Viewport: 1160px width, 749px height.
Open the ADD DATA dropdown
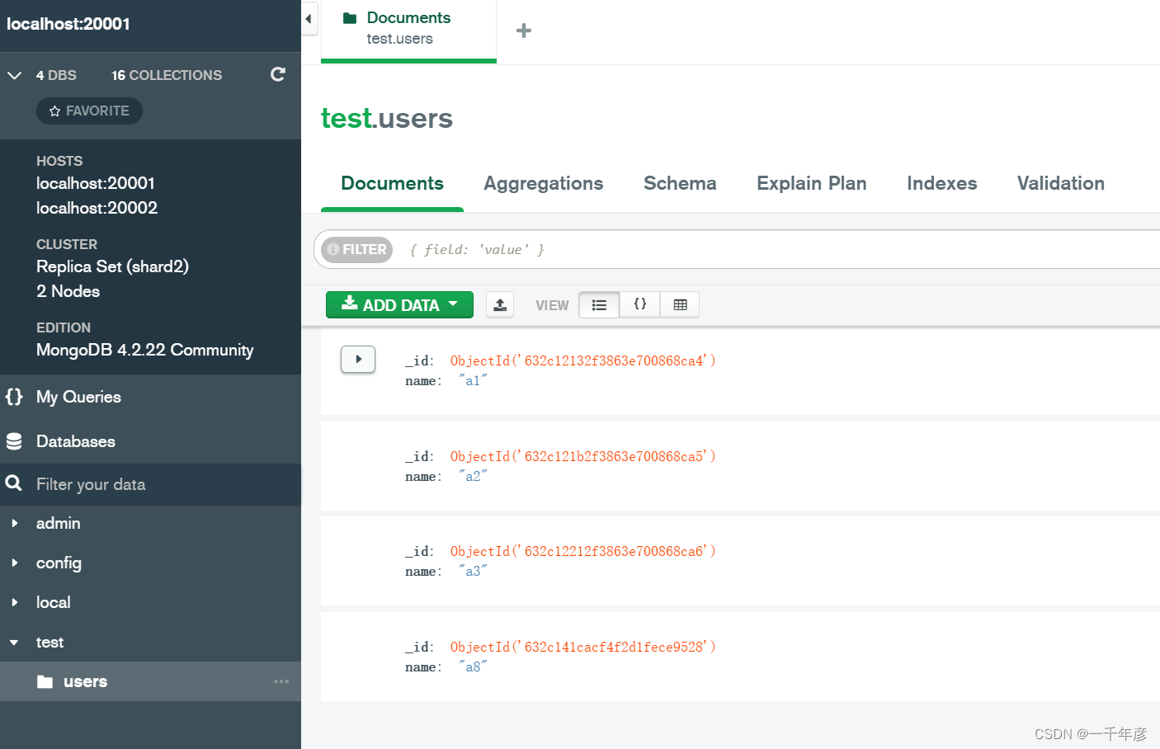pyautogui.click(x=399, y=304)
